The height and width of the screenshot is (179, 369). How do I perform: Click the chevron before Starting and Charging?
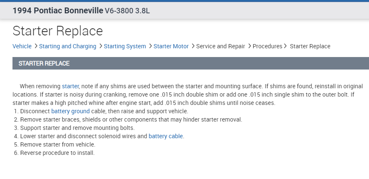click(36, 46)
